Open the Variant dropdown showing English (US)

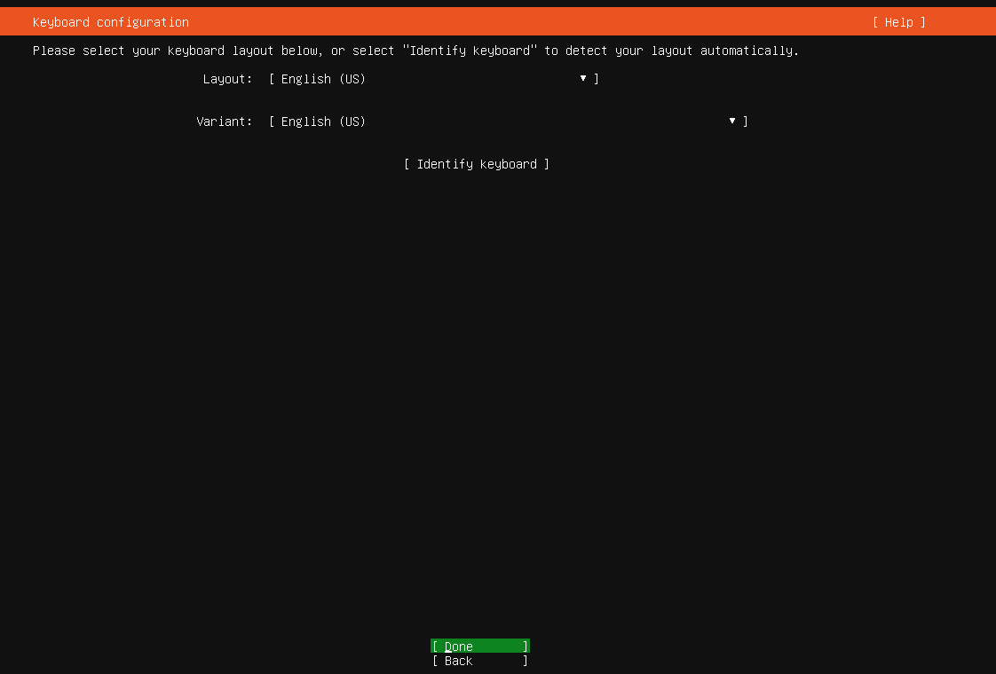pos(508,121)
